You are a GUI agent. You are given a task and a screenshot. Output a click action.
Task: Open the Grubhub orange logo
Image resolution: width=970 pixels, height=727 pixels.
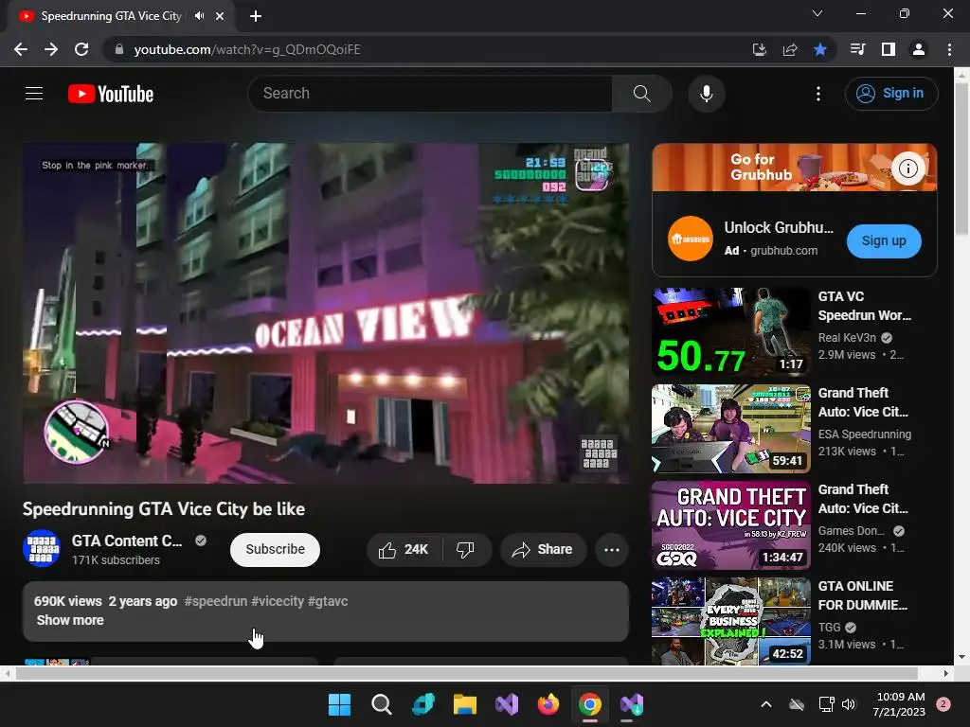[691, 239]
